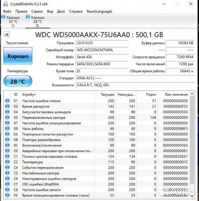Open the Язык(Language) menu

pyautogui.click(x=99, y=12)
